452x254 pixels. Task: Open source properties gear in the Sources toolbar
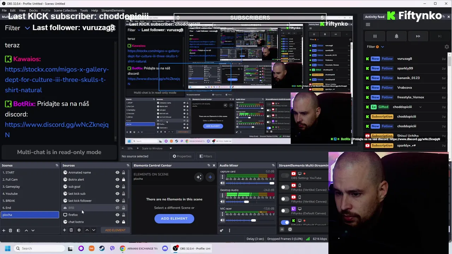click(x=79, y=230)
